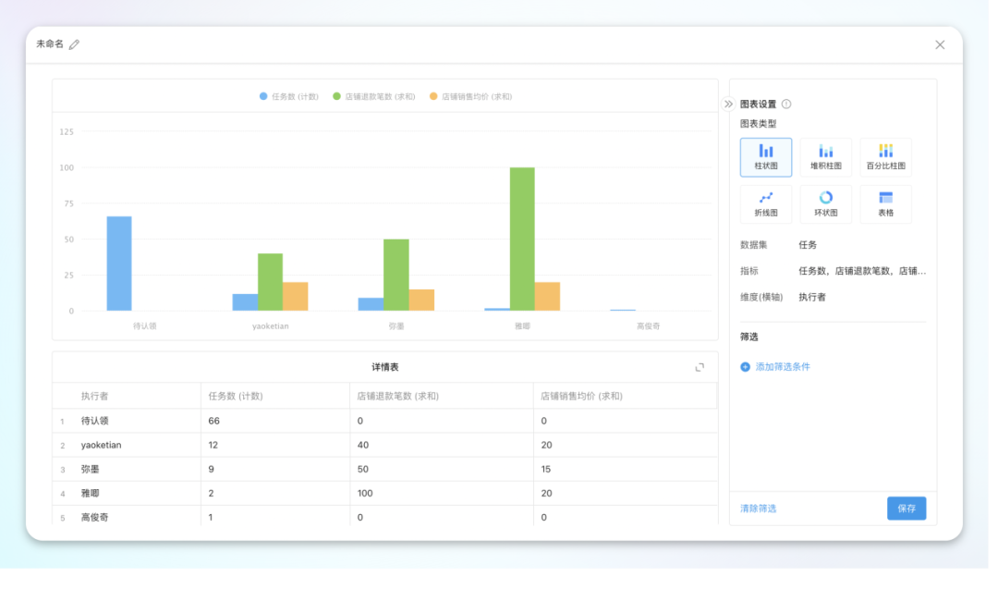Choose the 表格 table chart type

point(885,204)
